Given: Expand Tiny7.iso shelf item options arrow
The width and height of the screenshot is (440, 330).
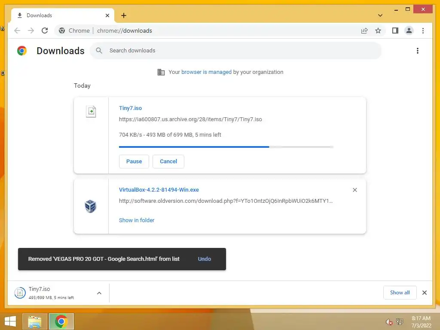Looking at the screenshot, I should point(99,293).
